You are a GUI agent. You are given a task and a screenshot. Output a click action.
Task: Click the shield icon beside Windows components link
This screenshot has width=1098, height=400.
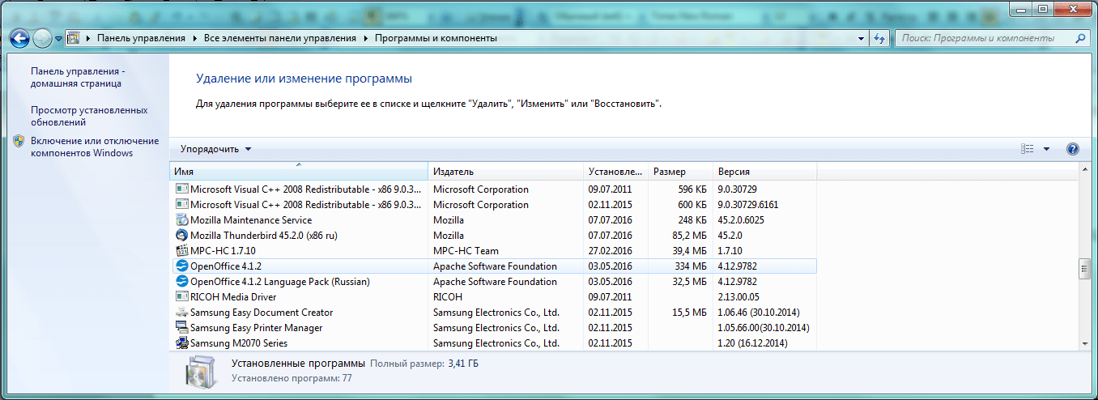19,141
